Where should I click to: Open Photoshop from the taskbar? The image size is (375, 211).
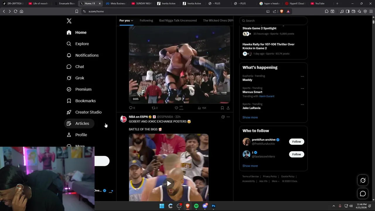pos(214,206)
